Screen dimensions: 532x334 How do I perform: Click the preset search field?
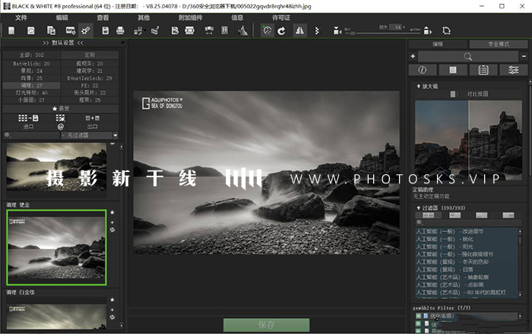(x=32, y=135)
